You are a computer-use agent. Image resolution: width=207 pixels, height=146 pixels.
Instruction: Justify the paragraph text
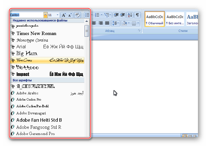pos(107,23)
